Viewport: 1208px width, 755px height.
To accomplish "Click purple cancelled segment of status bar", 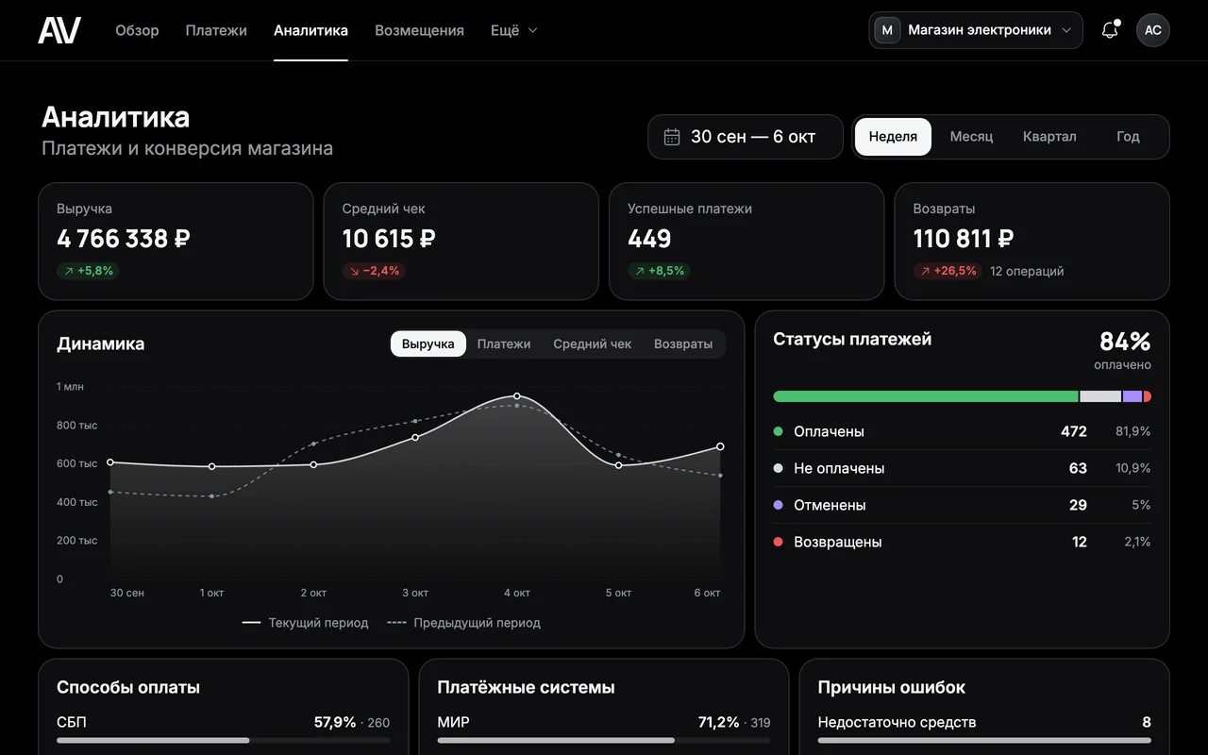I will (x=1132, y=396).
